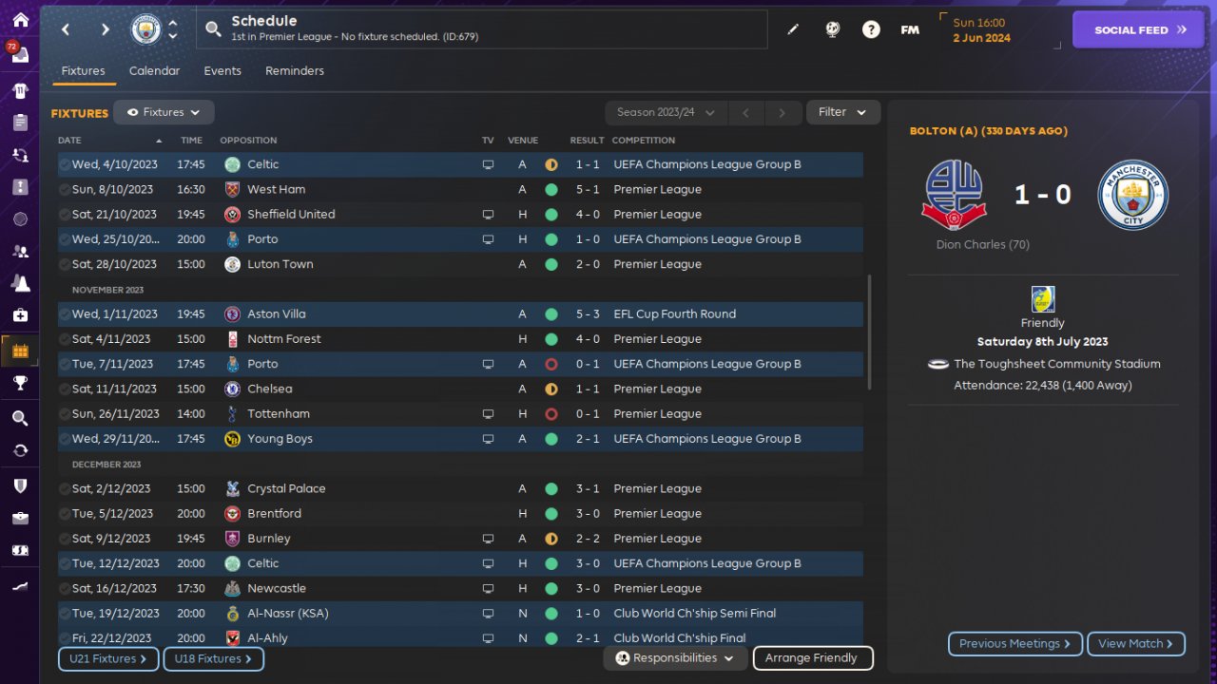Expand the Social Feed panel
Screen dimensions: 1217x684
pos(1140,29)
